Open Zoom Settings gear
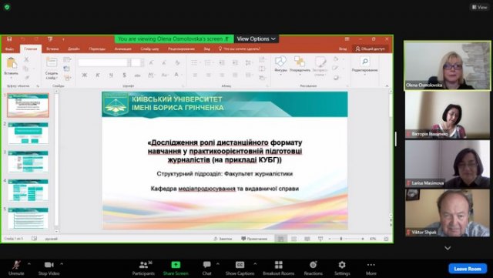 (342, 268)
